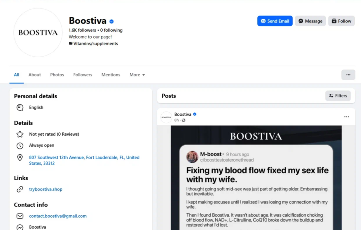This screenshot has width=361, height=230.
Task: Open the More tab dropdown
Action: (x=137, y=75)
